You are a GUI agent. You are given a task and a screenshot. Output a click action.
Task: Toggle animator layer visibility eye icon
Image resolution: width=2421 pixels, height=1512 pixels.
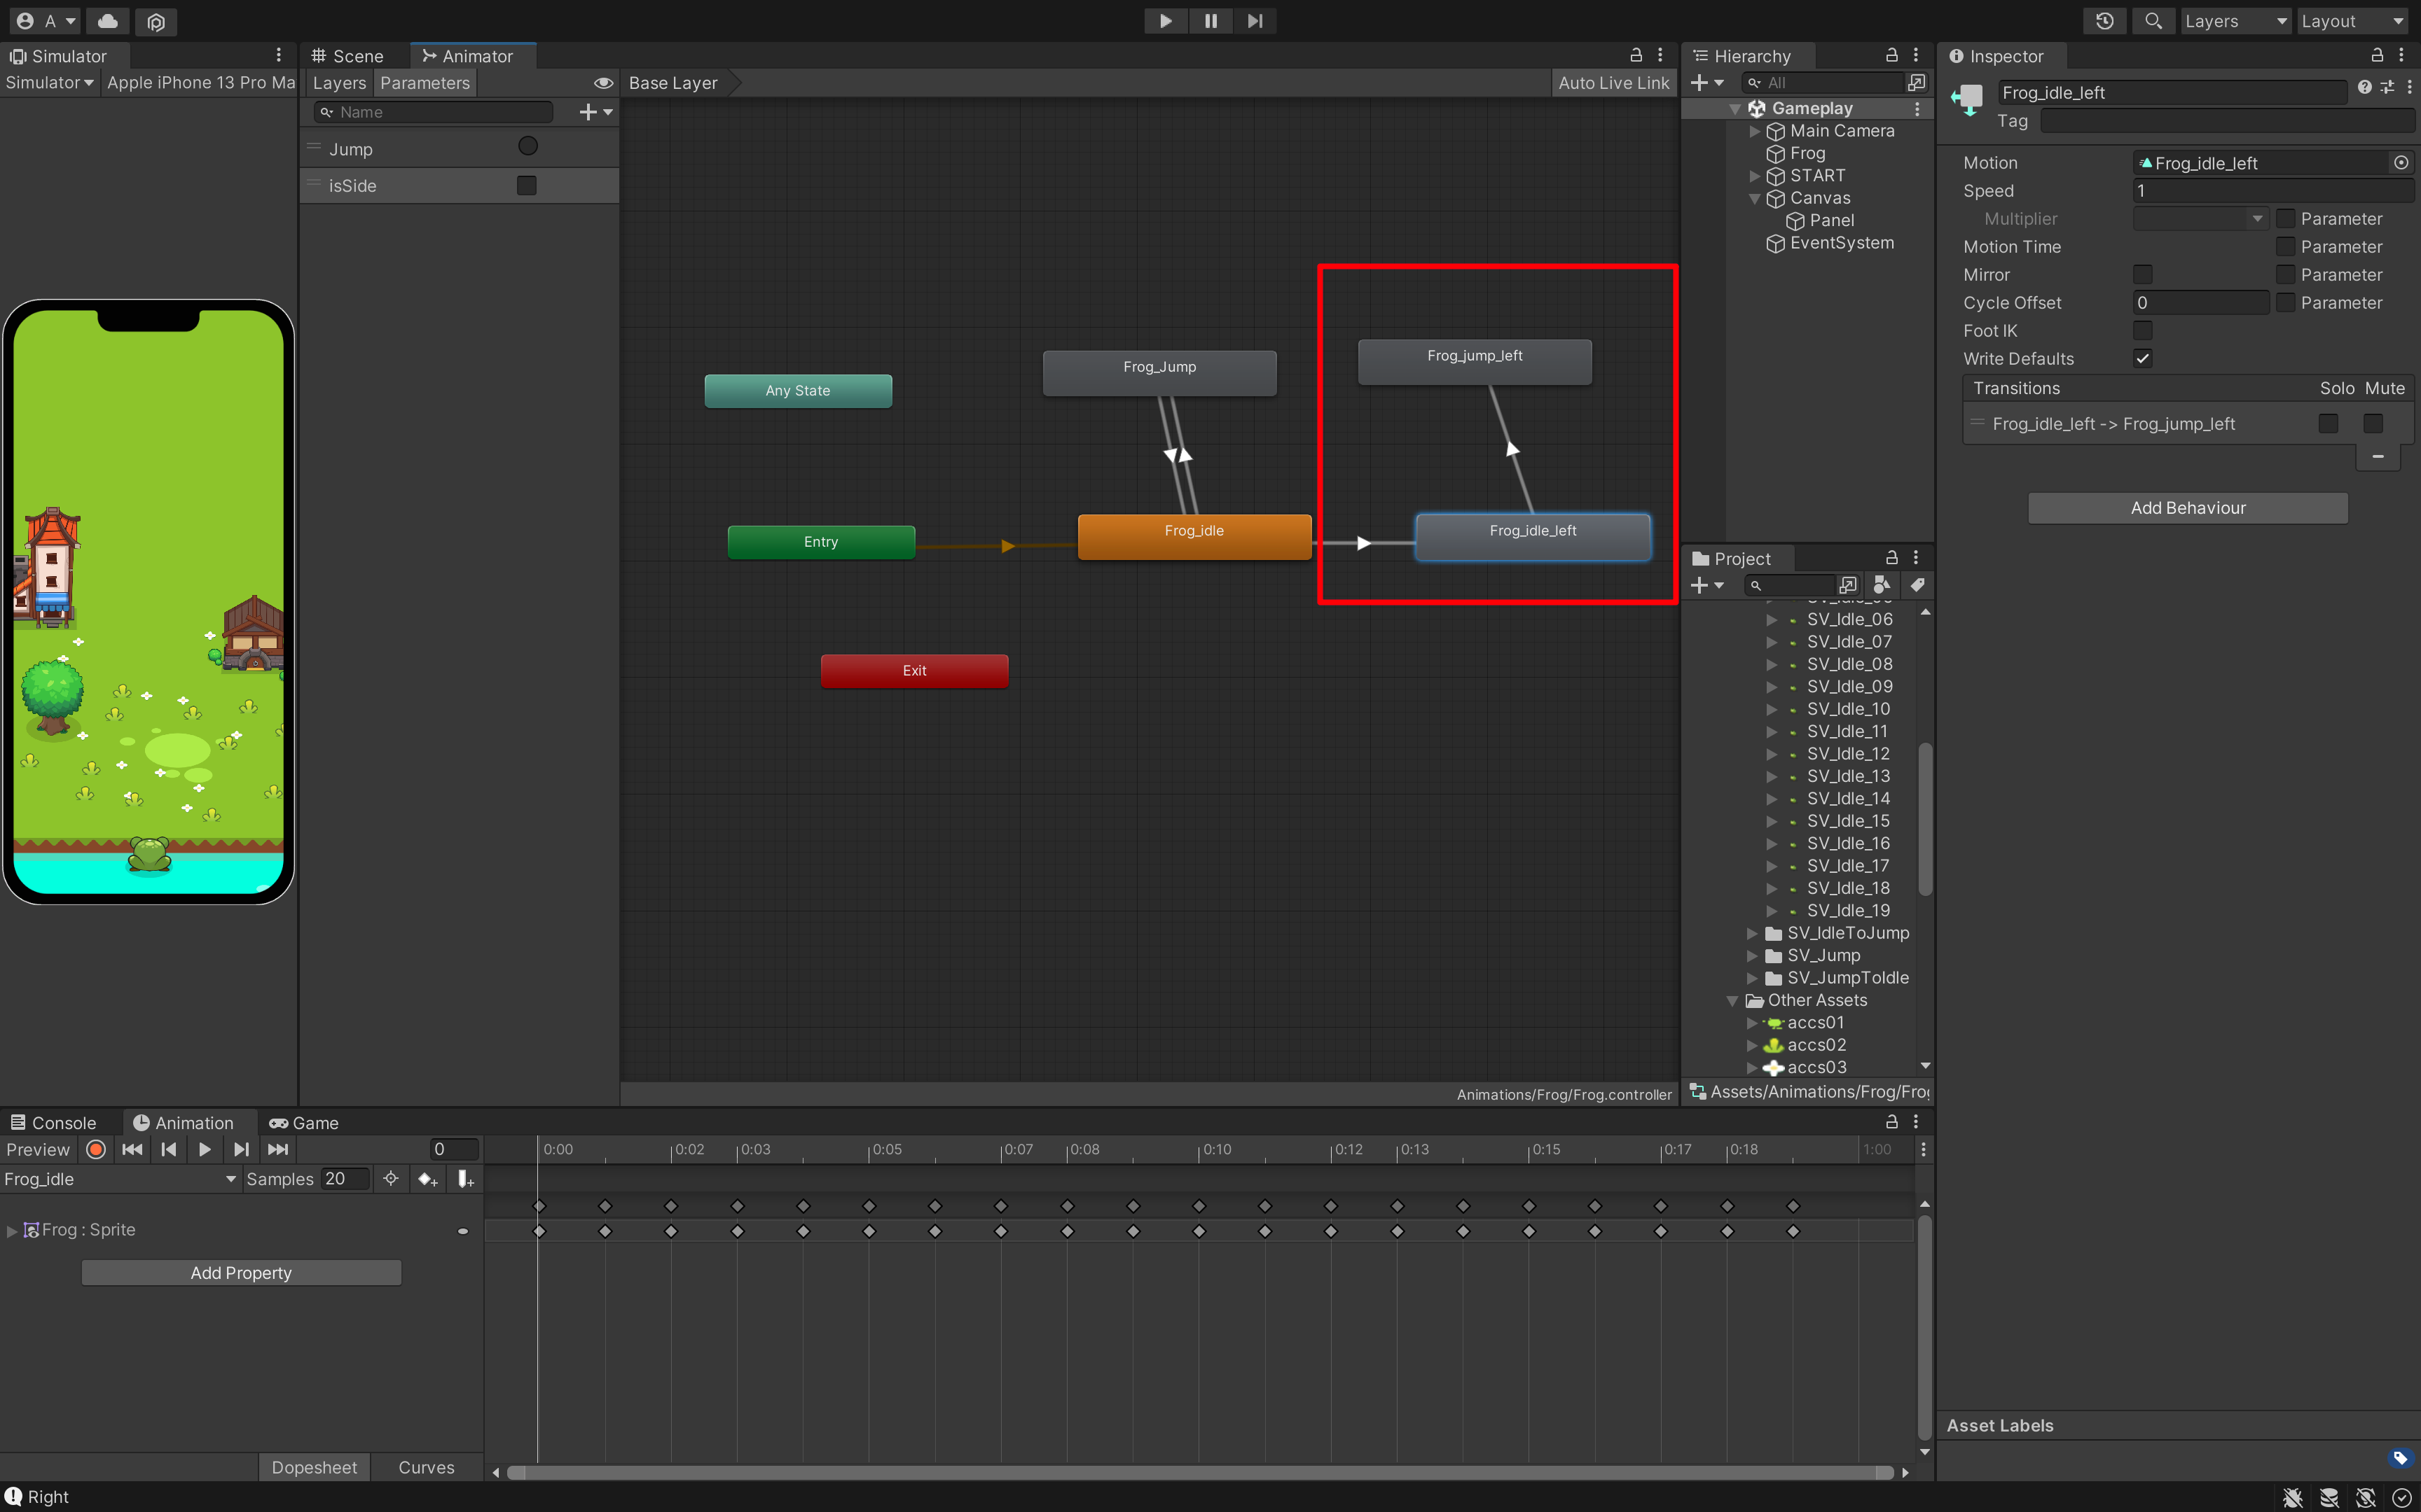click(x=603, y=83)
